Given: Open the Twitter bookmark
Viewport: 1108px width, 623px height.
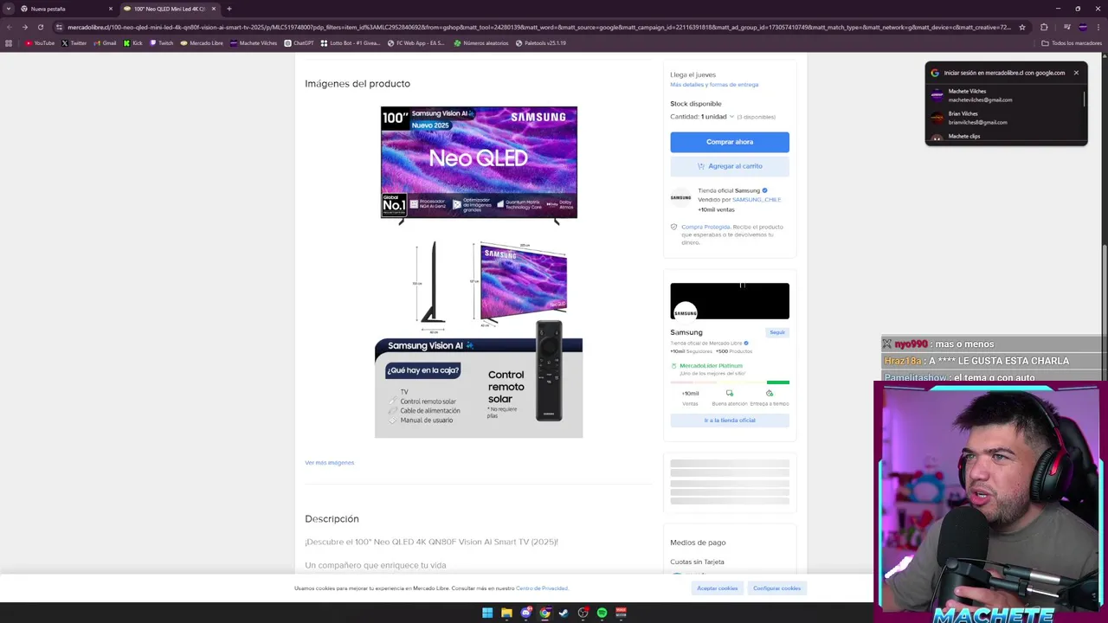Looking at the screenshot, I should pos(74,42).
